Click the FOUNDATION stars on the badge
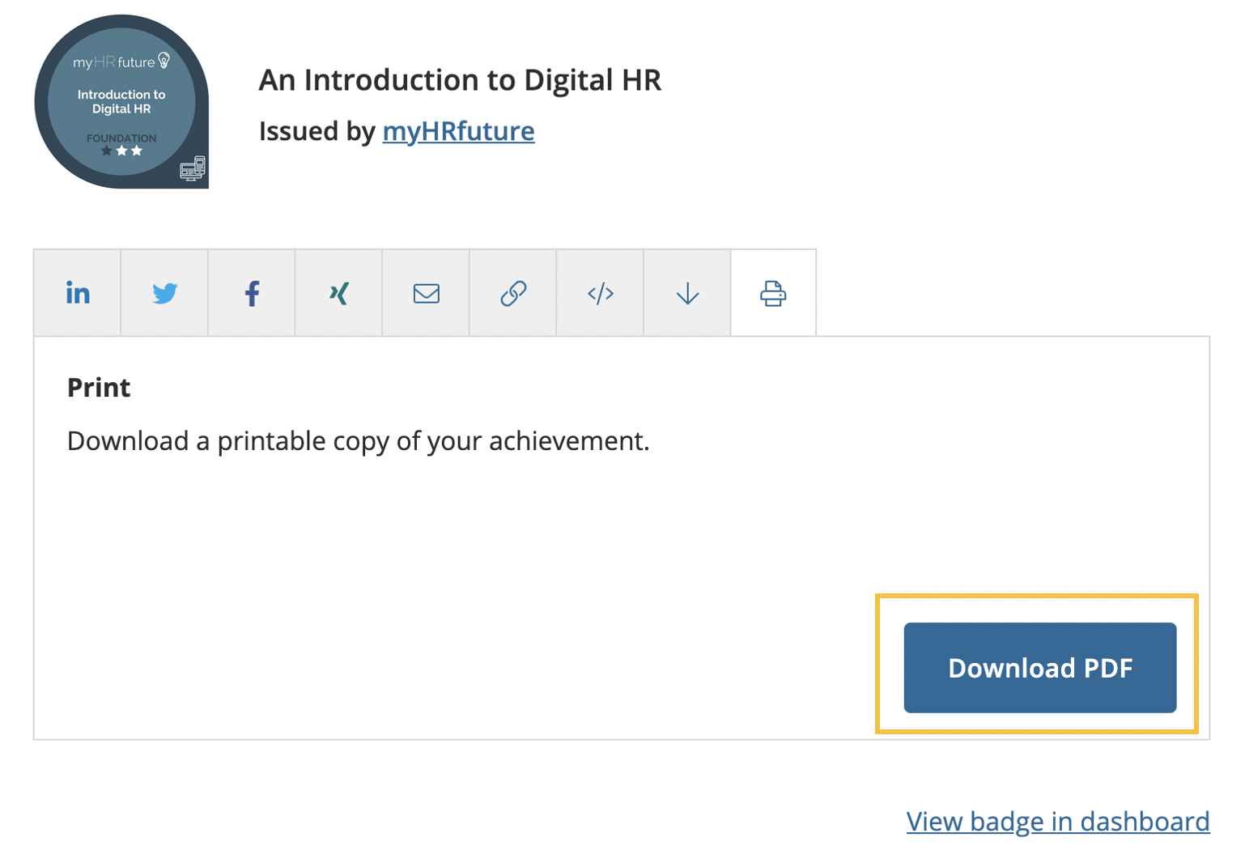This screenshot has width=1245, height=850. [121, 151]
